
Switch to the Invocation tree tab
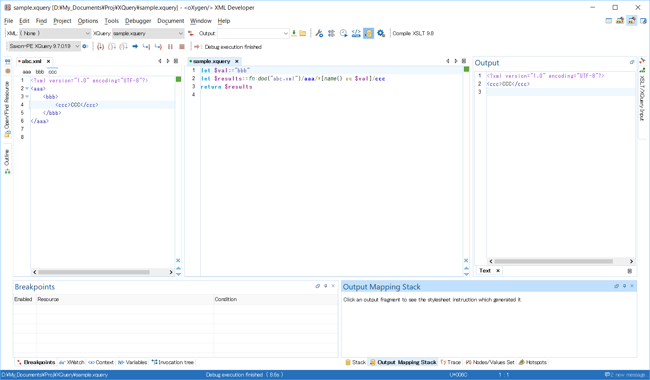tap(173, 363)
